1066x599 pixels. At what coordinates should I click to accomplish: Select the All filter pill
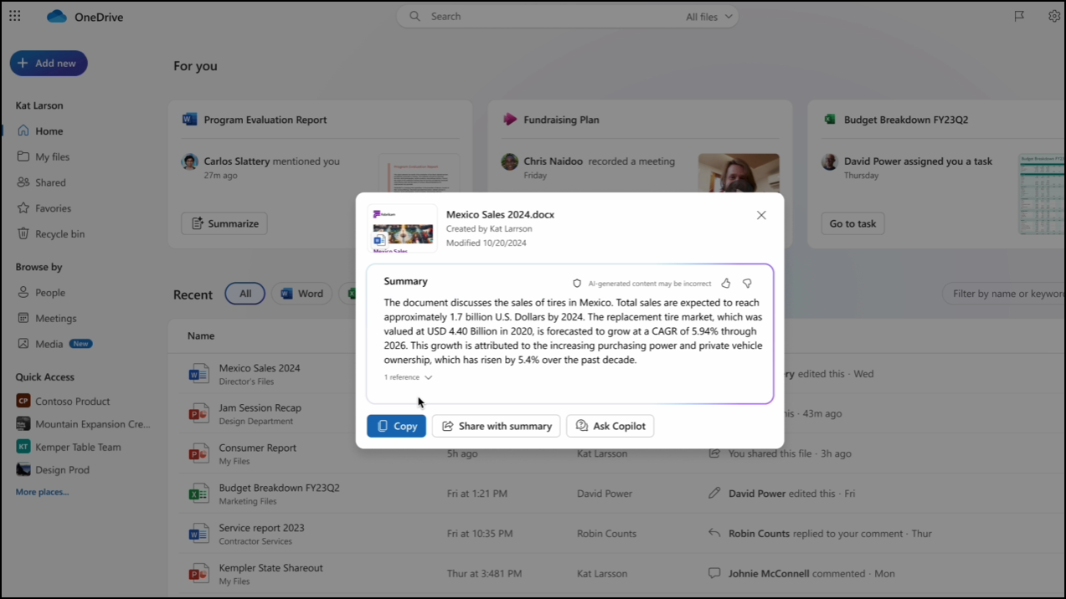pyautogui.click(x=245, y=294)
